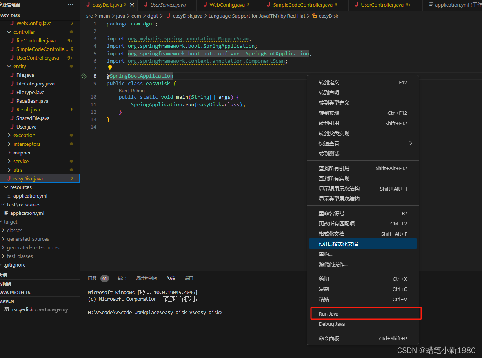Click the lightbulb quick fix icon
This screenshot has width=482, height=358.
[110, 68]
